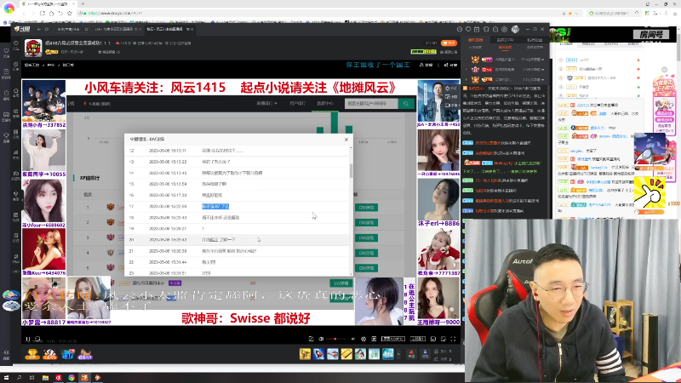Image resolution: width=681 pixels, height=383 pixels.
Task: Click the danmaku edit icon in player bar
Action: coord(311,339)
